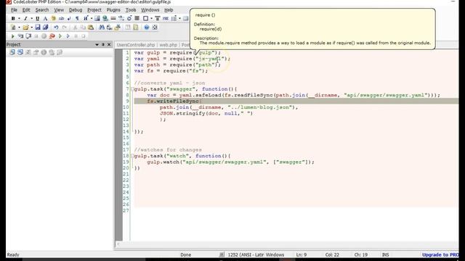465x261 pixels.
Task: Open the Project menu
Action: pyautogui.click(x=94, y=10)
